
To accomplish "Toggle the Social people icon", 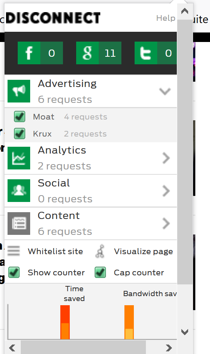I will pyautogui.click(x=19, y=191).
